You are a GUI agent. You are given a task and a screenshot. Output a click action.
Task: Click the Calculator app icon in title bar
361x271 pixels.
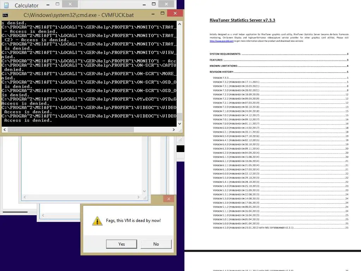[x=6, y=5]
